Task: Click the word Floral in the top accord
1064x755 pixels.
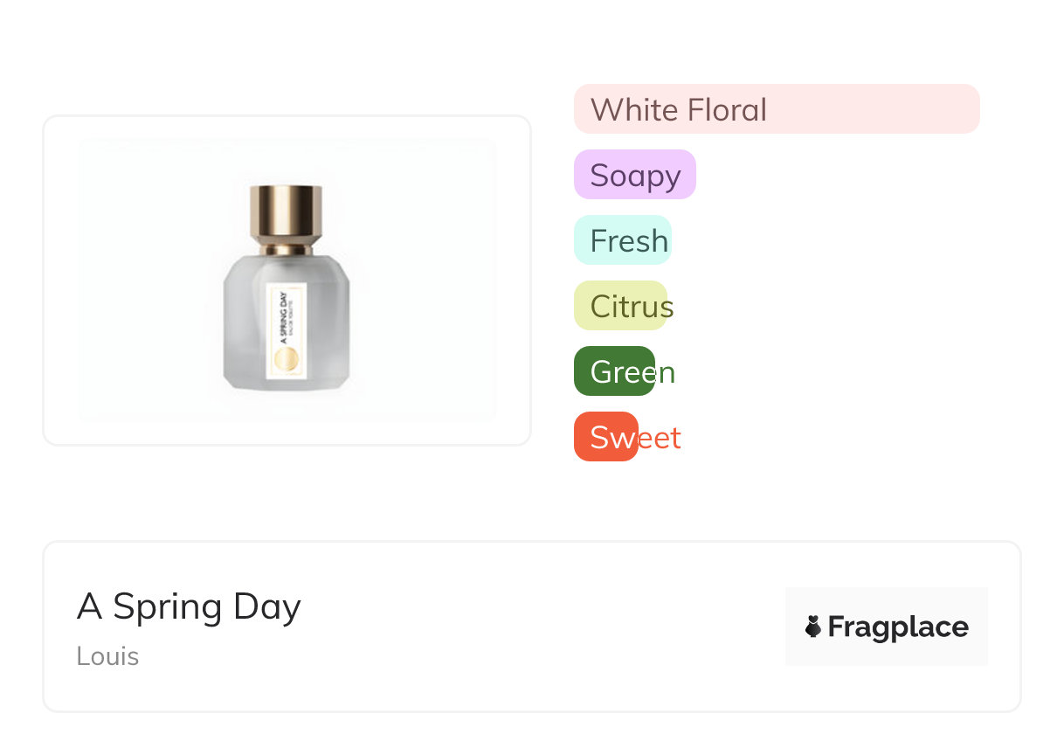Action: click(727, 110)
